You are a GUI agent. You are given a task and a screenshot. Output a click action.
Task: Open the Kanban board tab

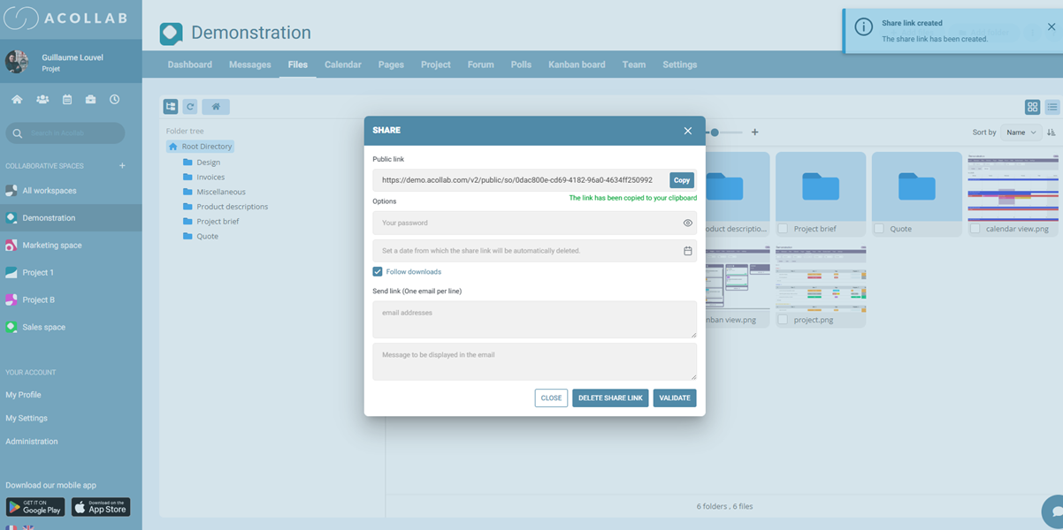tap(577, 64)
